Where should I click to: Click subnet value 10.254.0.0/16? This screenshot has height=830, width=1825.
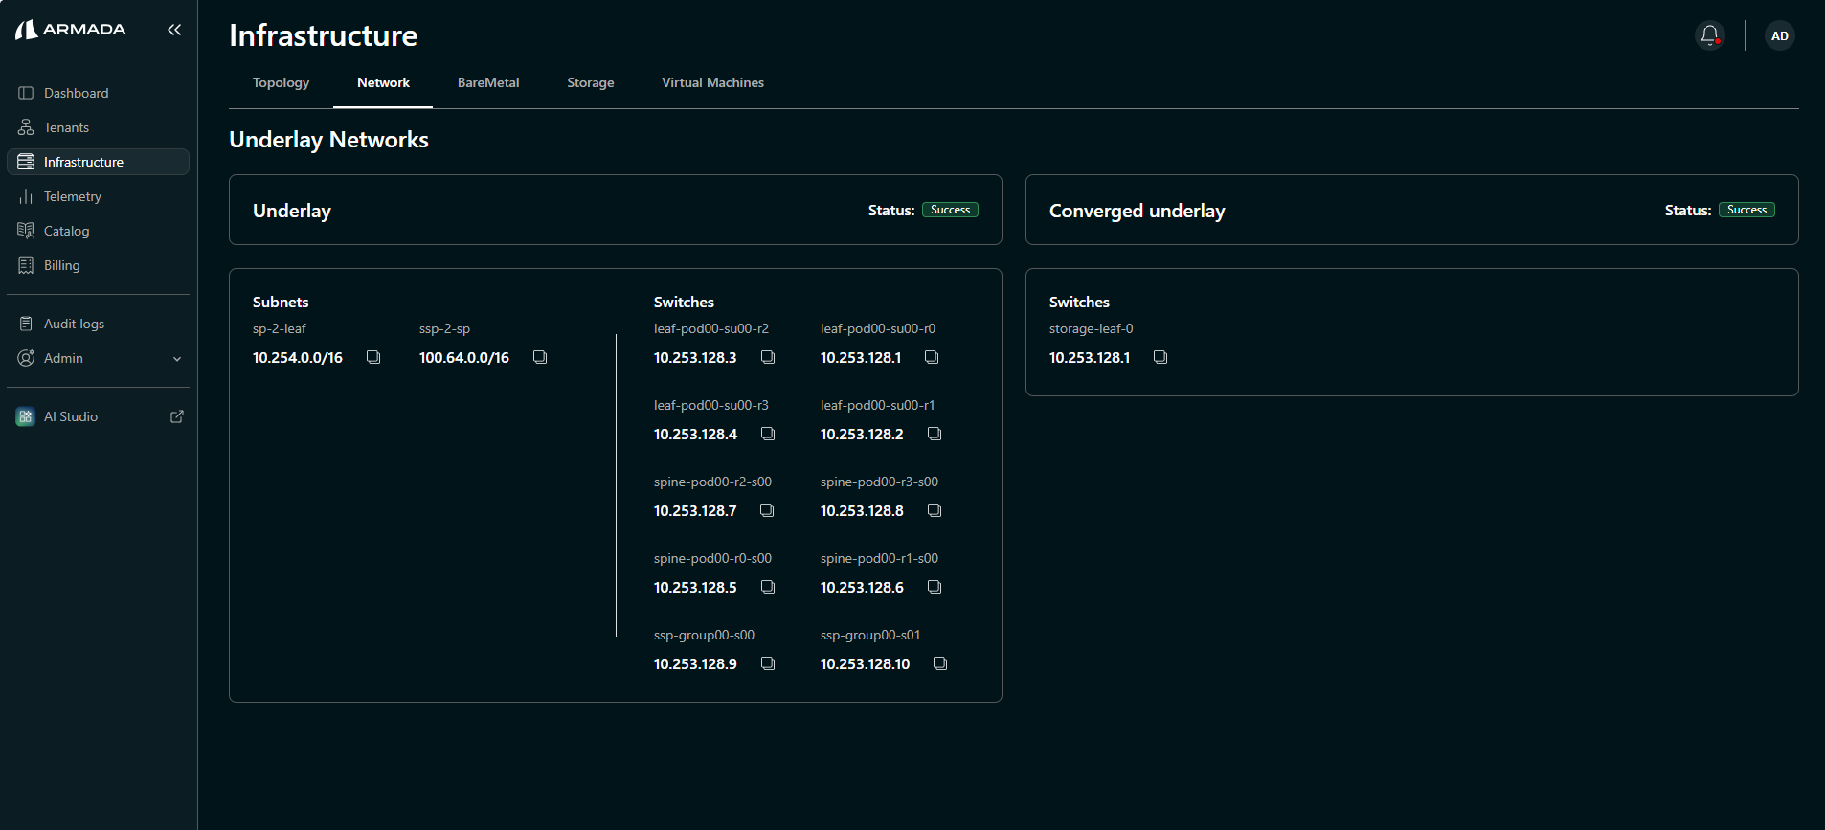(x=298, y=357)
